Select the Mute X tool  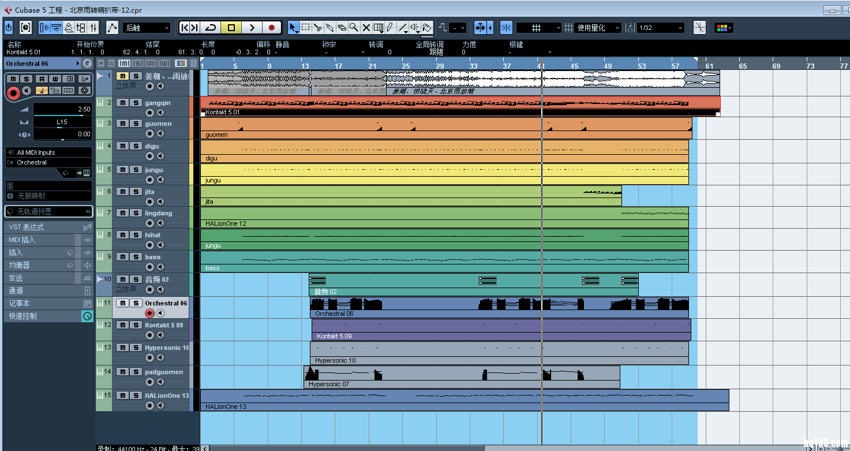366,27
